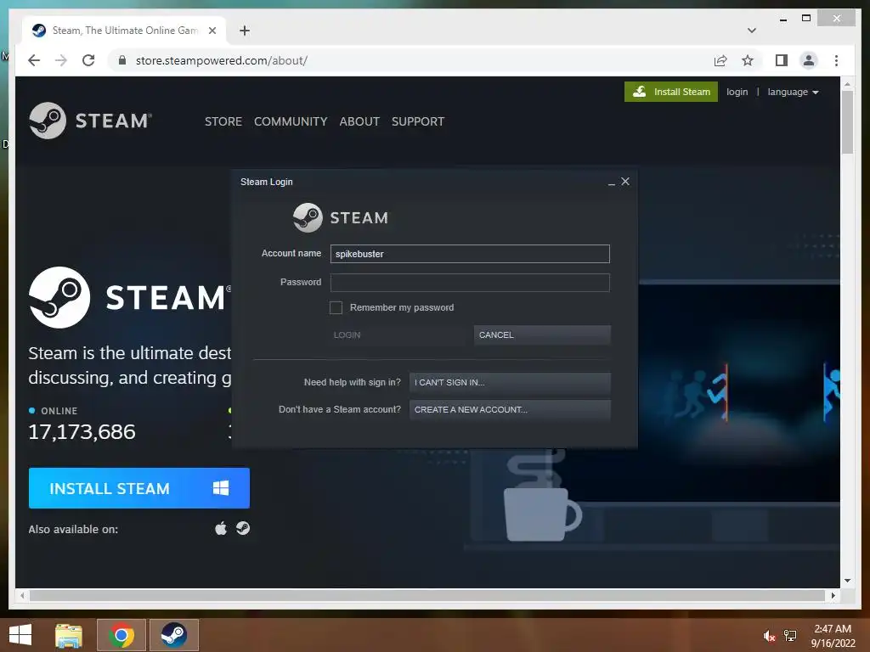Click the horizontal scroll right arrow

pos(833,595)
